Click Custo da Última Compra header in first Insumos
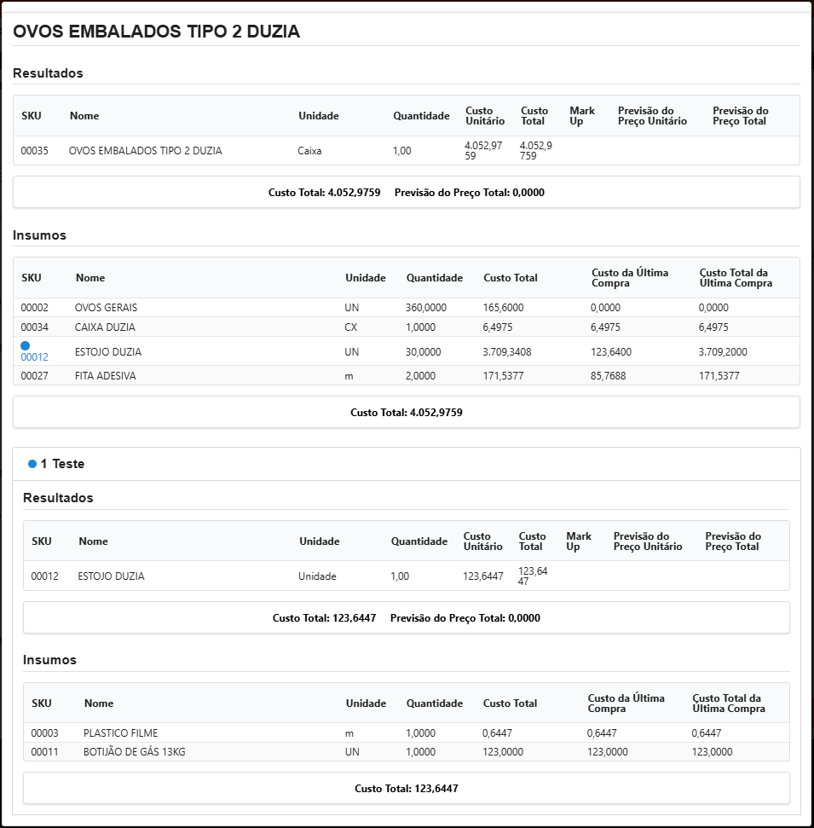This screenshot has width=814, height=828. point(630,278)
